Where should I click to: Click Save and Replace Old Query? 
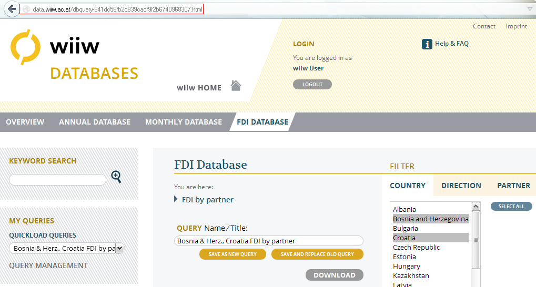click(317, 254)
